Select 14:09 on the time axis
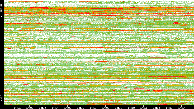 tap(119, 107)
